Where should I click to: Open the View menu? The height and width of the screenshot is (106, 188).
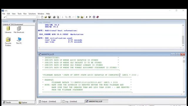click(x=14, y=14)
